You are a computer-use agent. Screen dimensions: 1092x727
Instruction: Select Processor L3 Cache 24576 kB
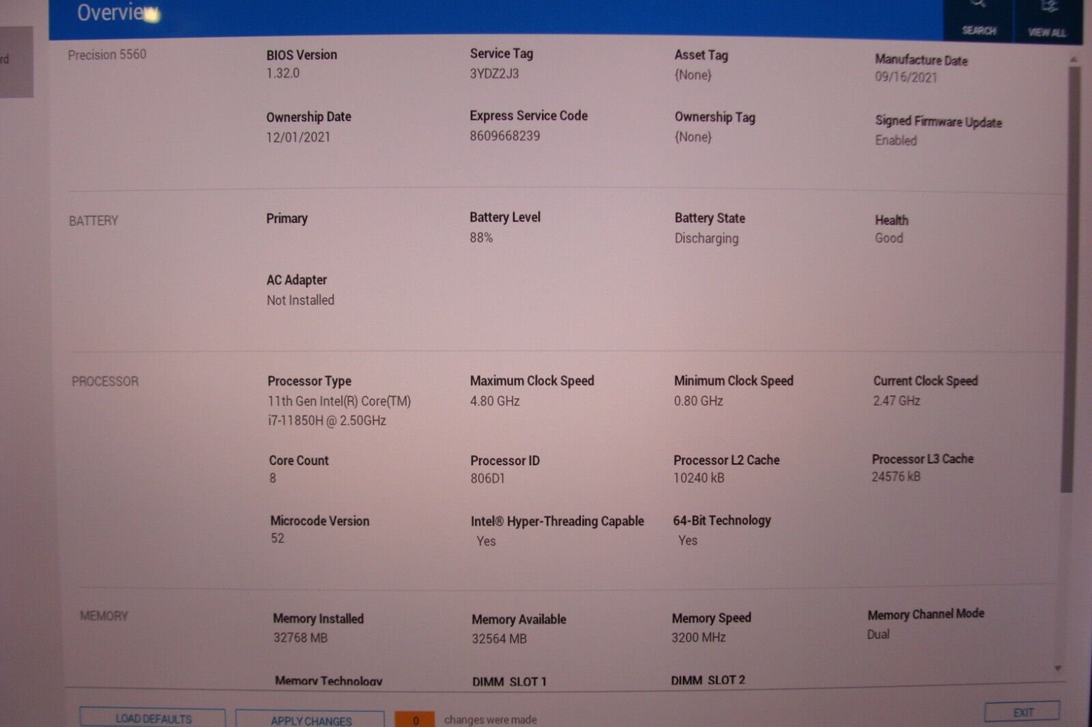click(x=896, y=477)
